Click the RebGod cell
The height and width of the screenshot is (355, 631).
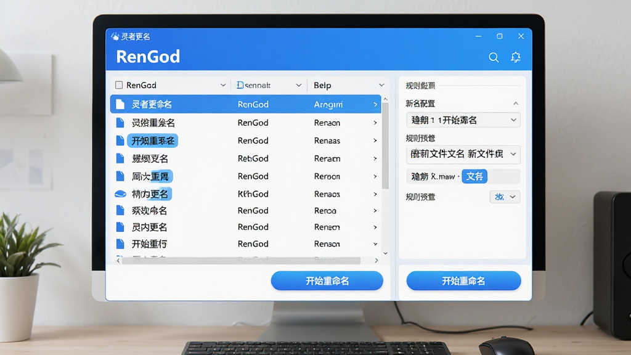(x=253, y=158)
